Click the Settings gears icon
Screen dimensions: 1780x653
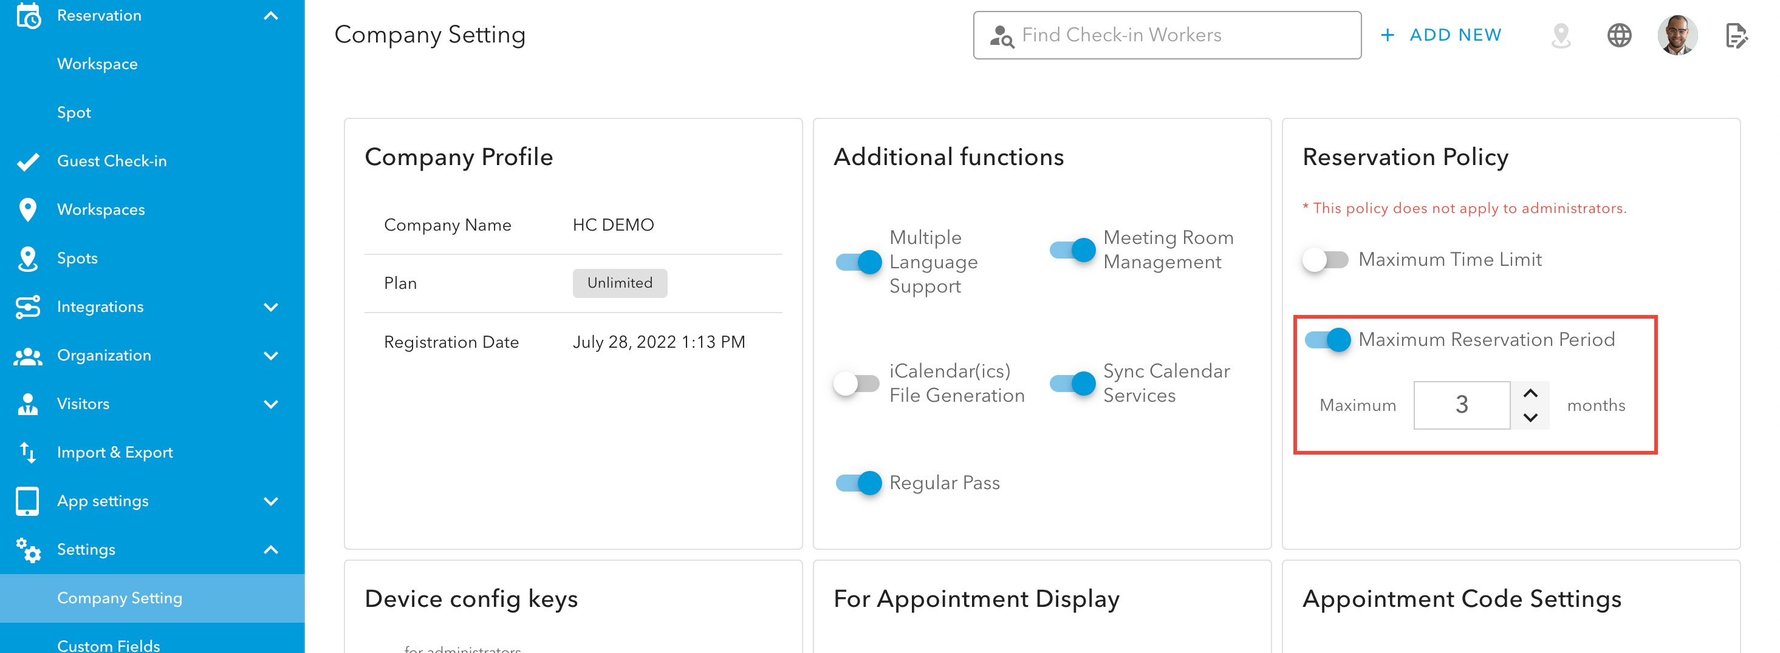pyautogui.click(x=27, y=550)
